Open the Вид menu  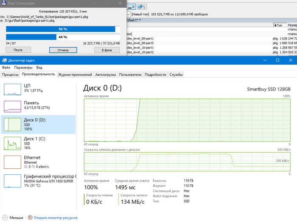click(x=39, y=68)
